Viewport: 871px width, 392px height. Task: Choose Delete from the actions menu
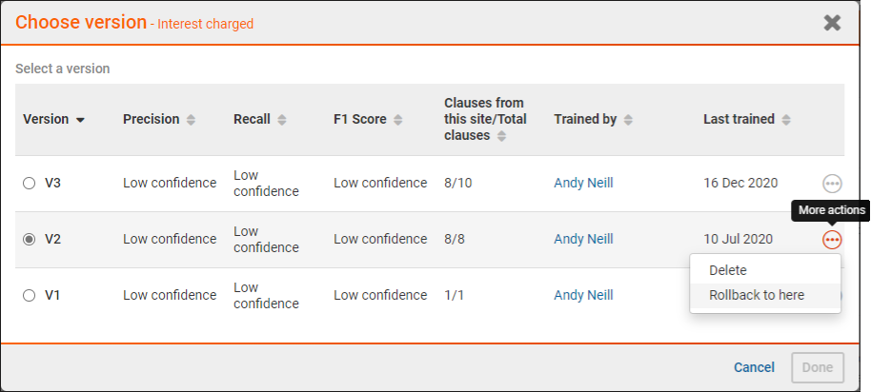728,270
